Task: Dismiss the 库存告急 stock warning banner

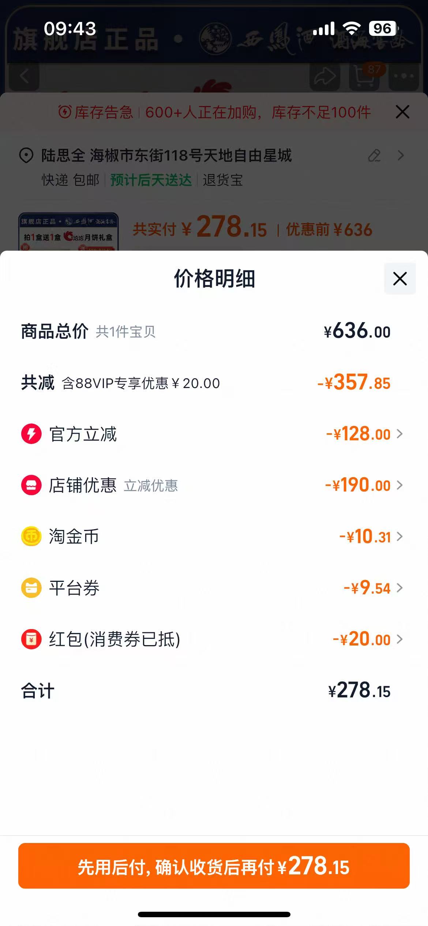Action: (402, 112)
